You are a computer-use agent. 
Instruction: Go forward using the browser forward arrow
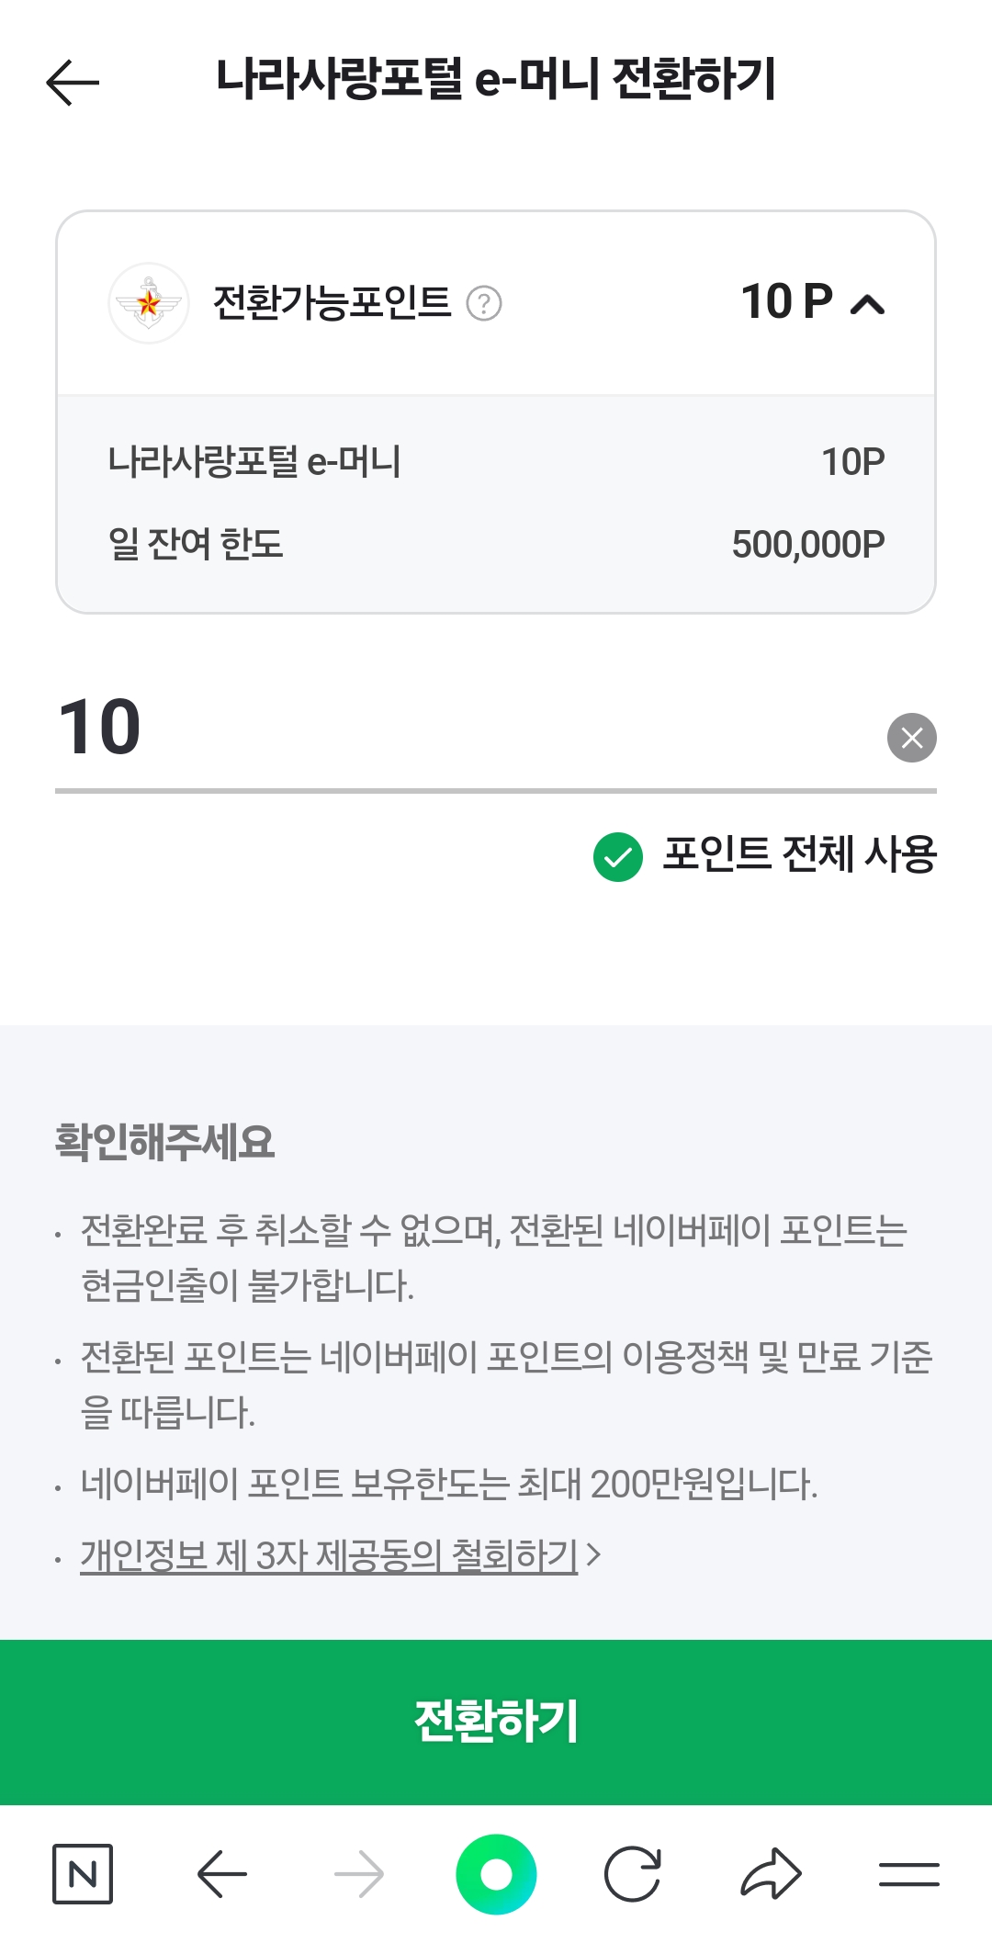(x=359, y=1874)
